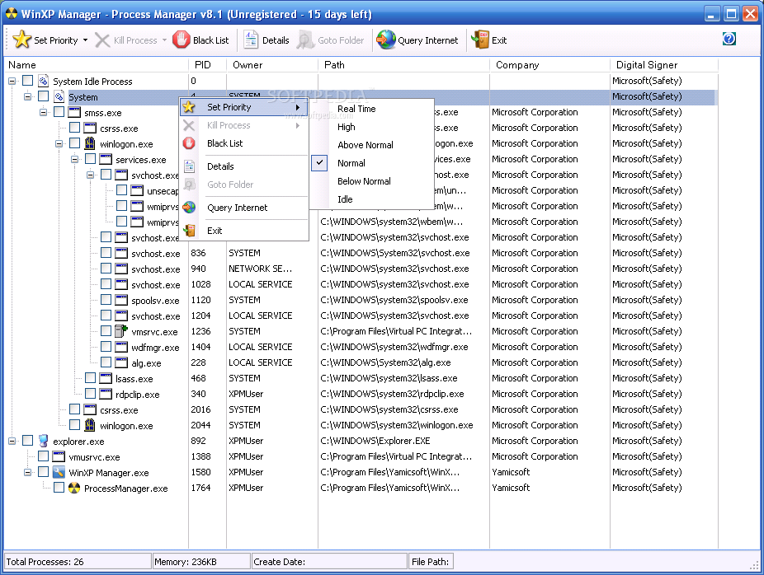The height and width of the screenshot is (575, 764).
Task: Collapse the System Idle Process tree node
Action: [x=12, y=82]
